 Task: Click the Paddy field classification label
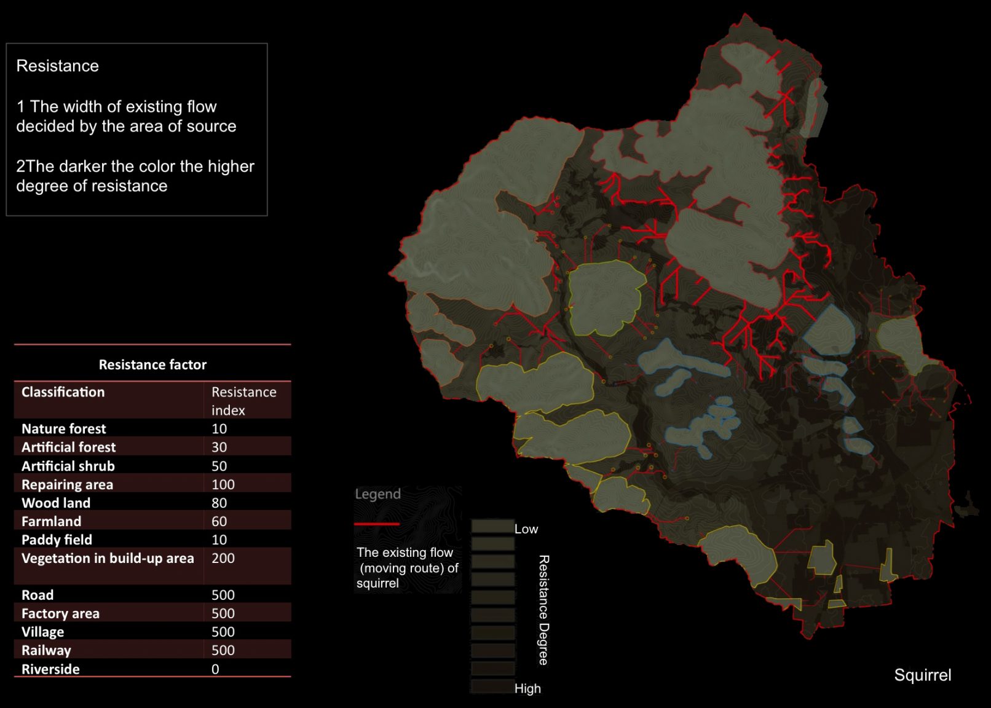pos(57,540)
